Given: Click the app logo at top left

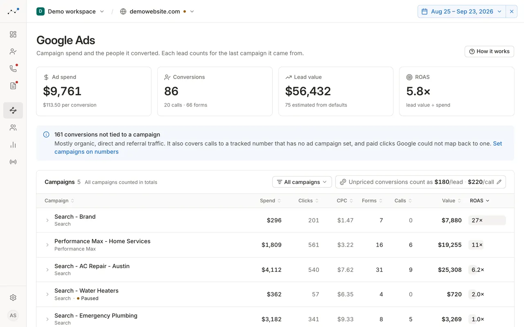Looking at the screenshot, I should [x=13, y=11].
